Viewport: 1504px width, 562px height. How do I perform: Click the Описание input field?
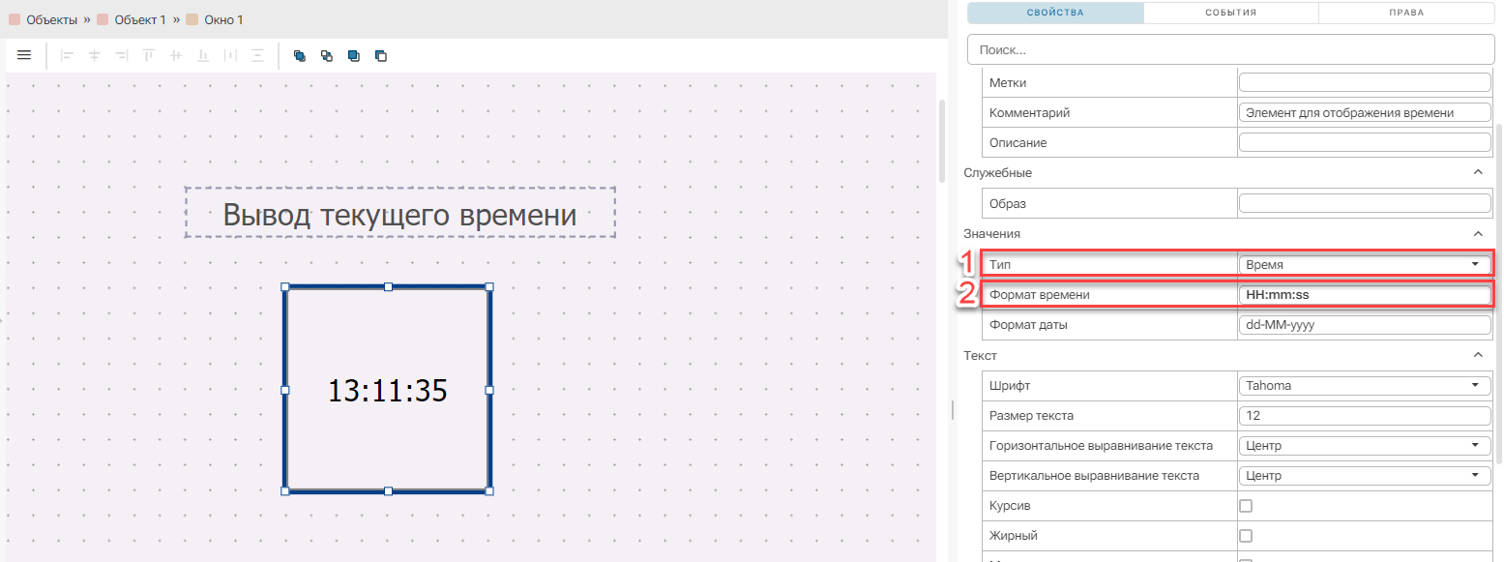pos(1365,143)
